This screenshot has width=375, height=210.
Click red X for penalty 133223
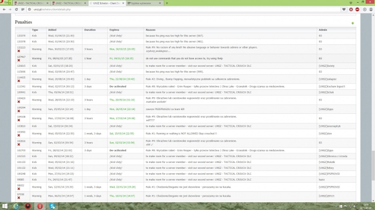(x=19, y=51)
